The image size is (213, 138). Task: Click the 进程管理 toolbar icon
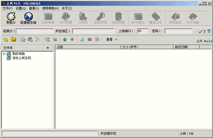[x=118, y=18]
